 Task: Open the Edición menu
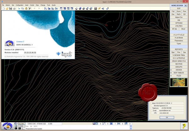pos(8,5)
